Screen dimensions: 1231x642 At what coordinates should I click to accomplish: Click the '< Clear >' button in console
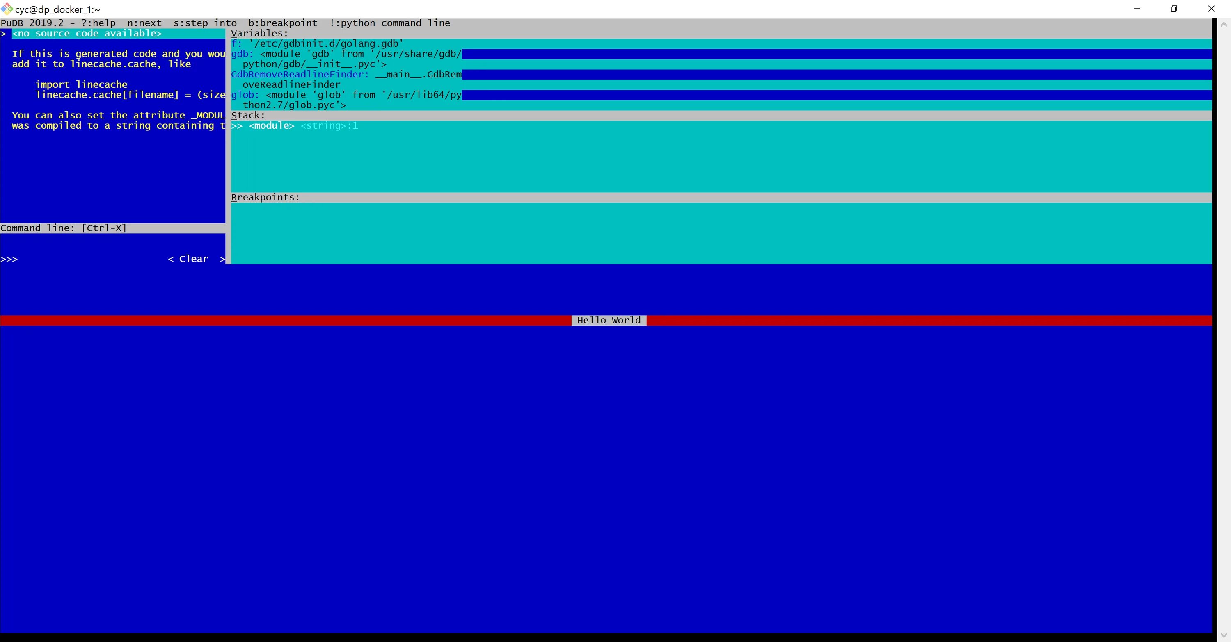coord(195,259)
